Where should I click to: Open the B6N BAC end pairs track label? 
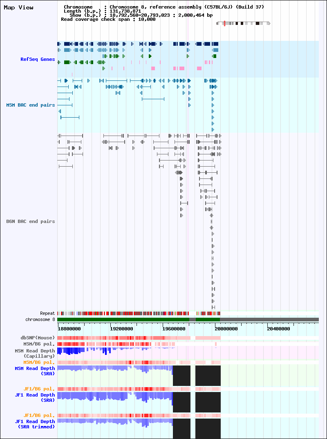tap(31, 221)
